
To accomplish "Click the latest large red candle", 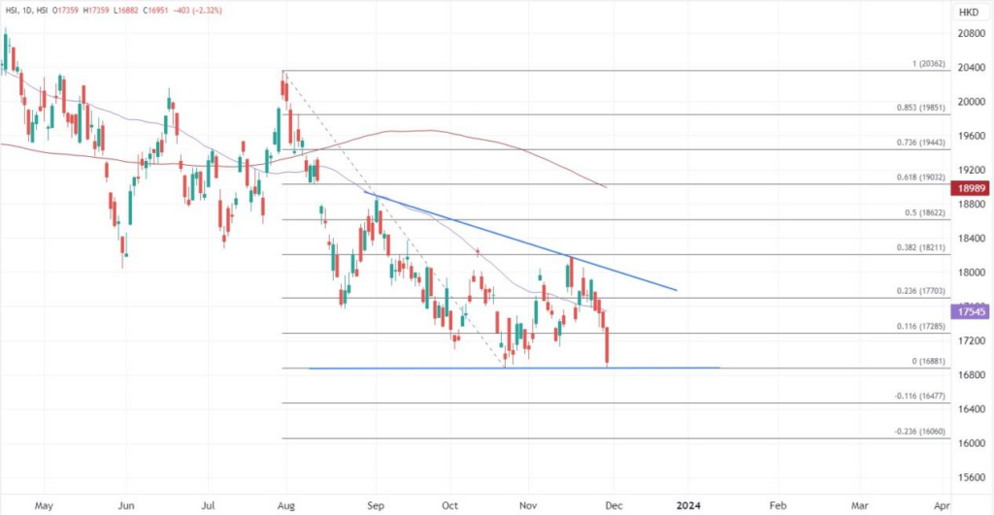I will click(607, 346).
